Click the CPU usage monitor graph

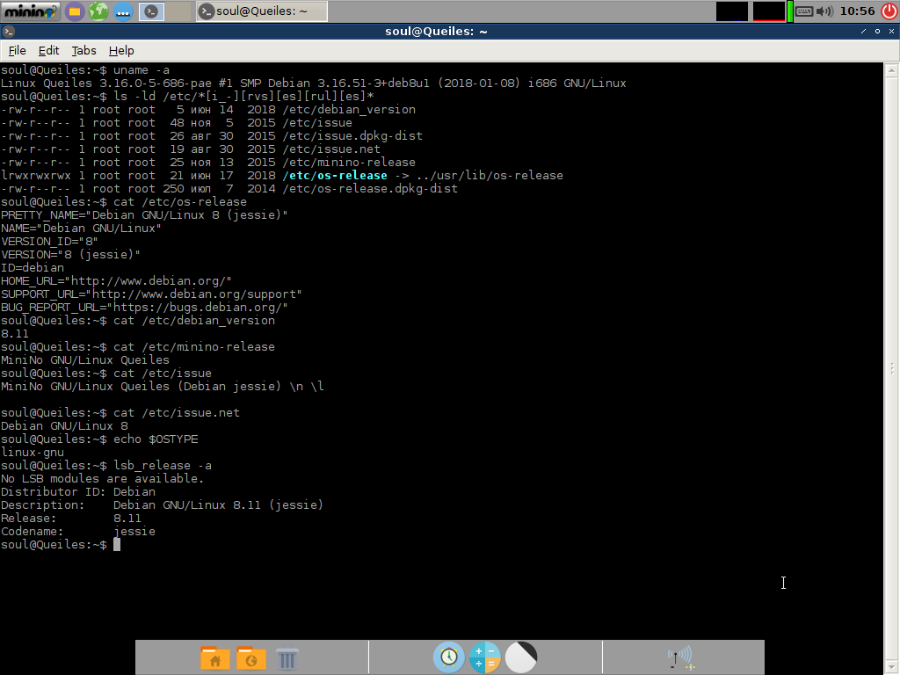(x=732, y=11)
